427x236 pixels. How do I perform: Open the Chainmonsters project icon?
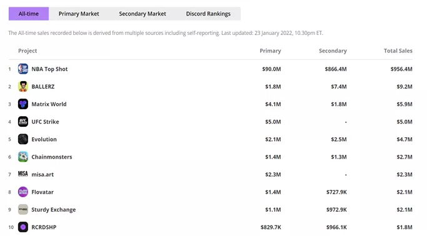pyautogui.click(x=23, y=157)
